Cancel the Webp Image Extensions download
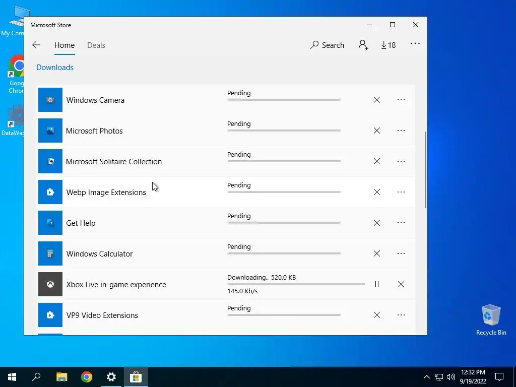This screenshot has height=387, width=516. [377, 192]
